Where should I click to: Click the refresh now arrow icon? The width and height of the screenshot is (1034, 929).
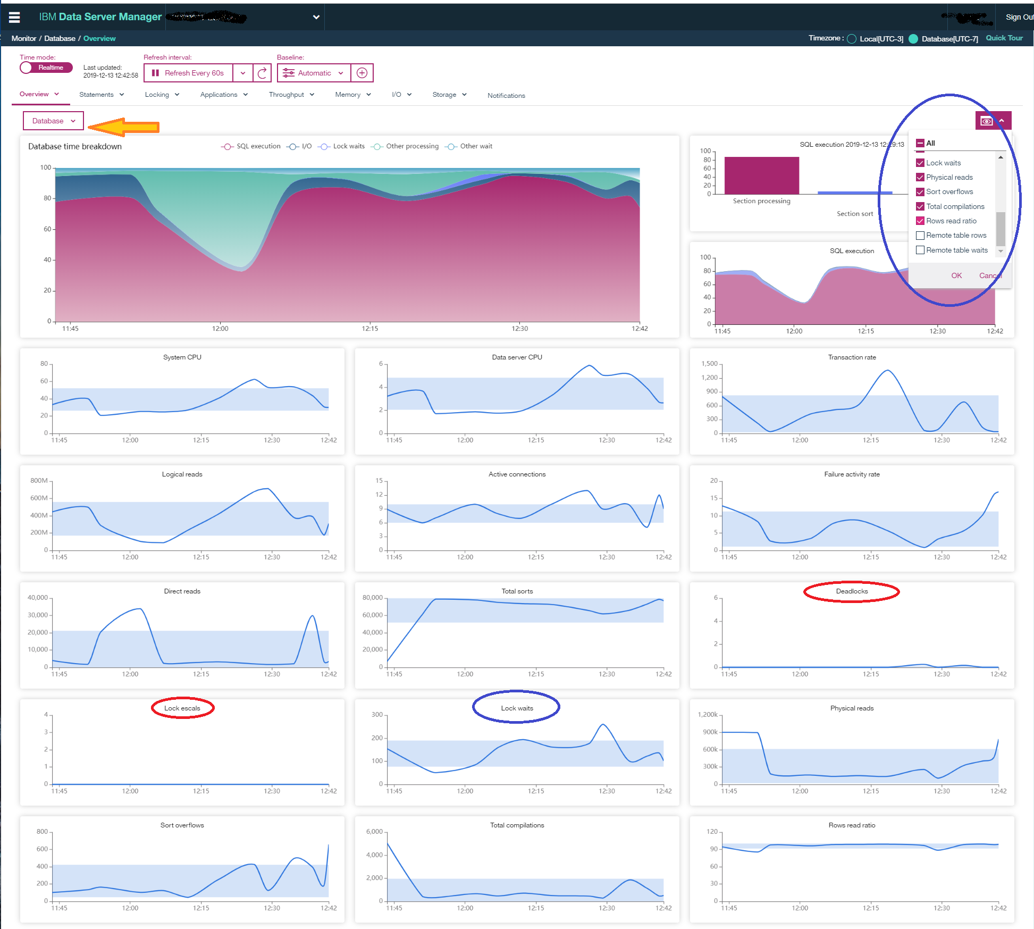(x=262, y=73)
